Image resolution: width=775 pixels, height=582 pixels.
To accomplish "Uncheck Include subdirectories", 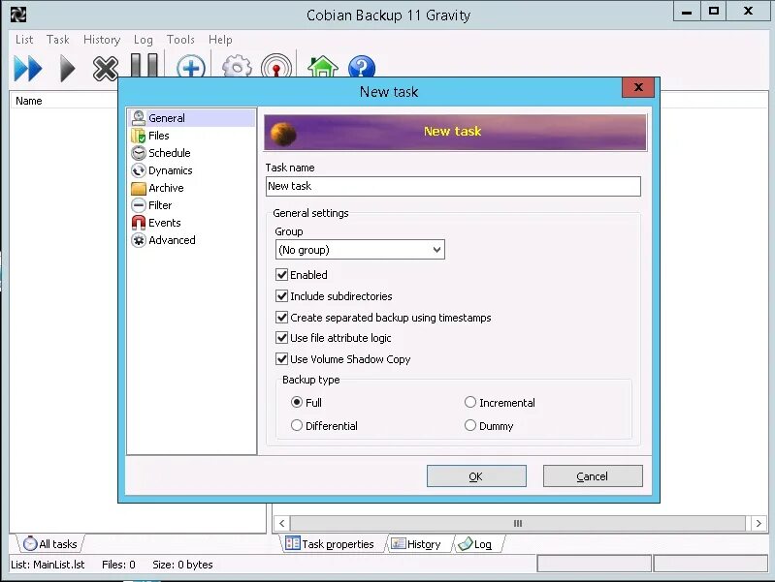I will tap(281, 295).
